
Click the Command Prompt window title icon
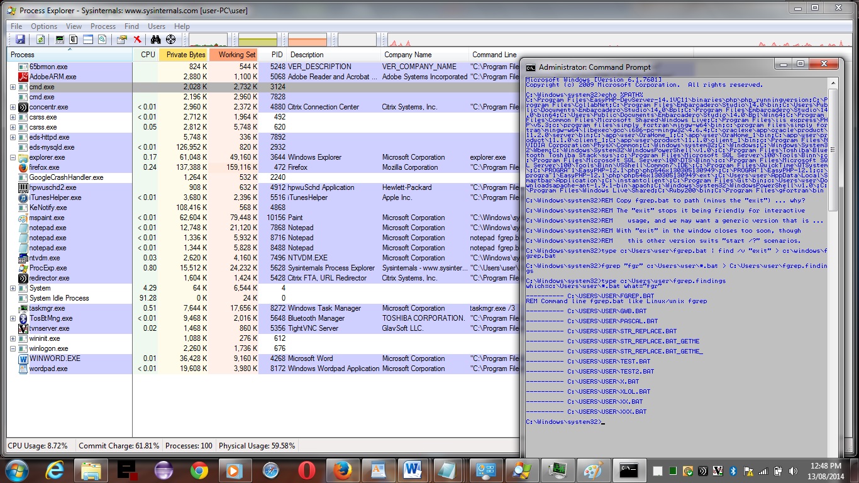click(531, 67)
